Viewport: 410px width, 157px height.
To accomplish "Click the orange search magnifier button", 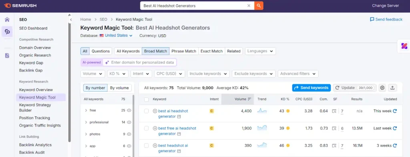I will 259,6.
